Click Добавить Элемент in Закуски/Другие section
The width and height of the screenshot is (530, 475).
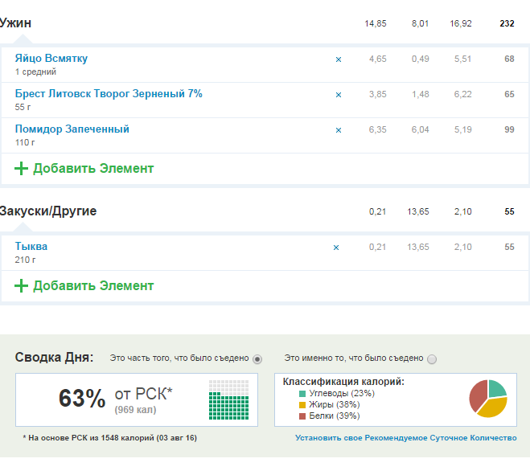pyautogui.click(x=93, y=286)
